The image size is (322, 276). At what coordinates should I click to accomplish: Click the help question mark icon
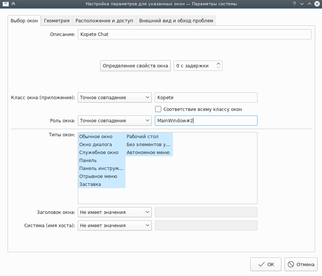pyautogui.click(x=294, y=4)
